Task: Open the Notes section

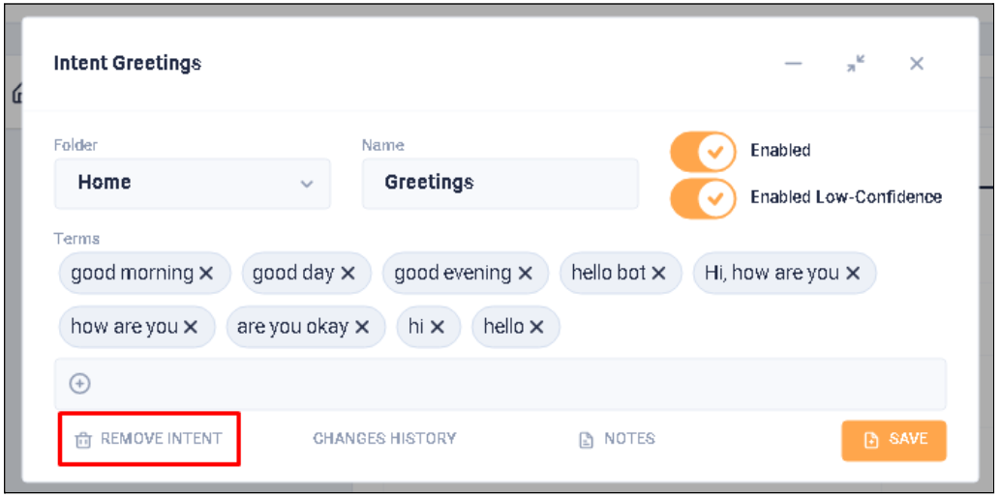Action: click(x=617, y=439)
